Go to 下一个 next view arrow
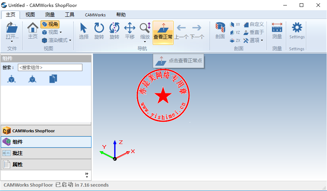The height and width of the screenshot is (191, 327). [196, 31]
